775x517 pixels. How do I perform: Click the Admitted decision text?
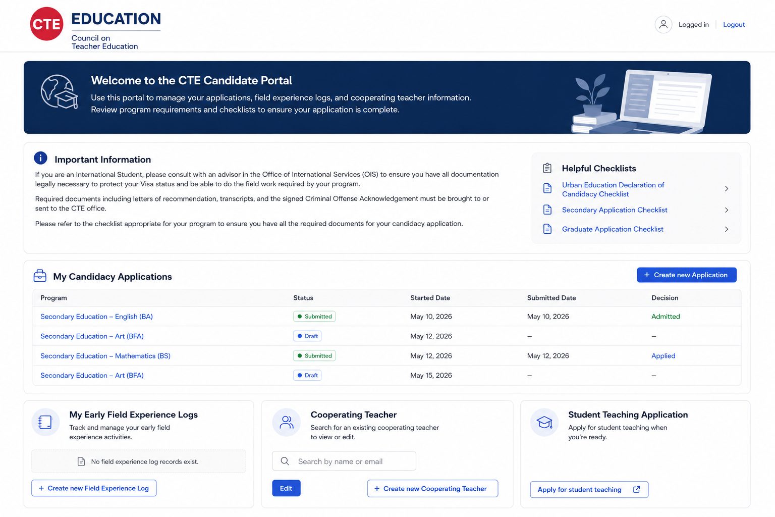[666, 317]
